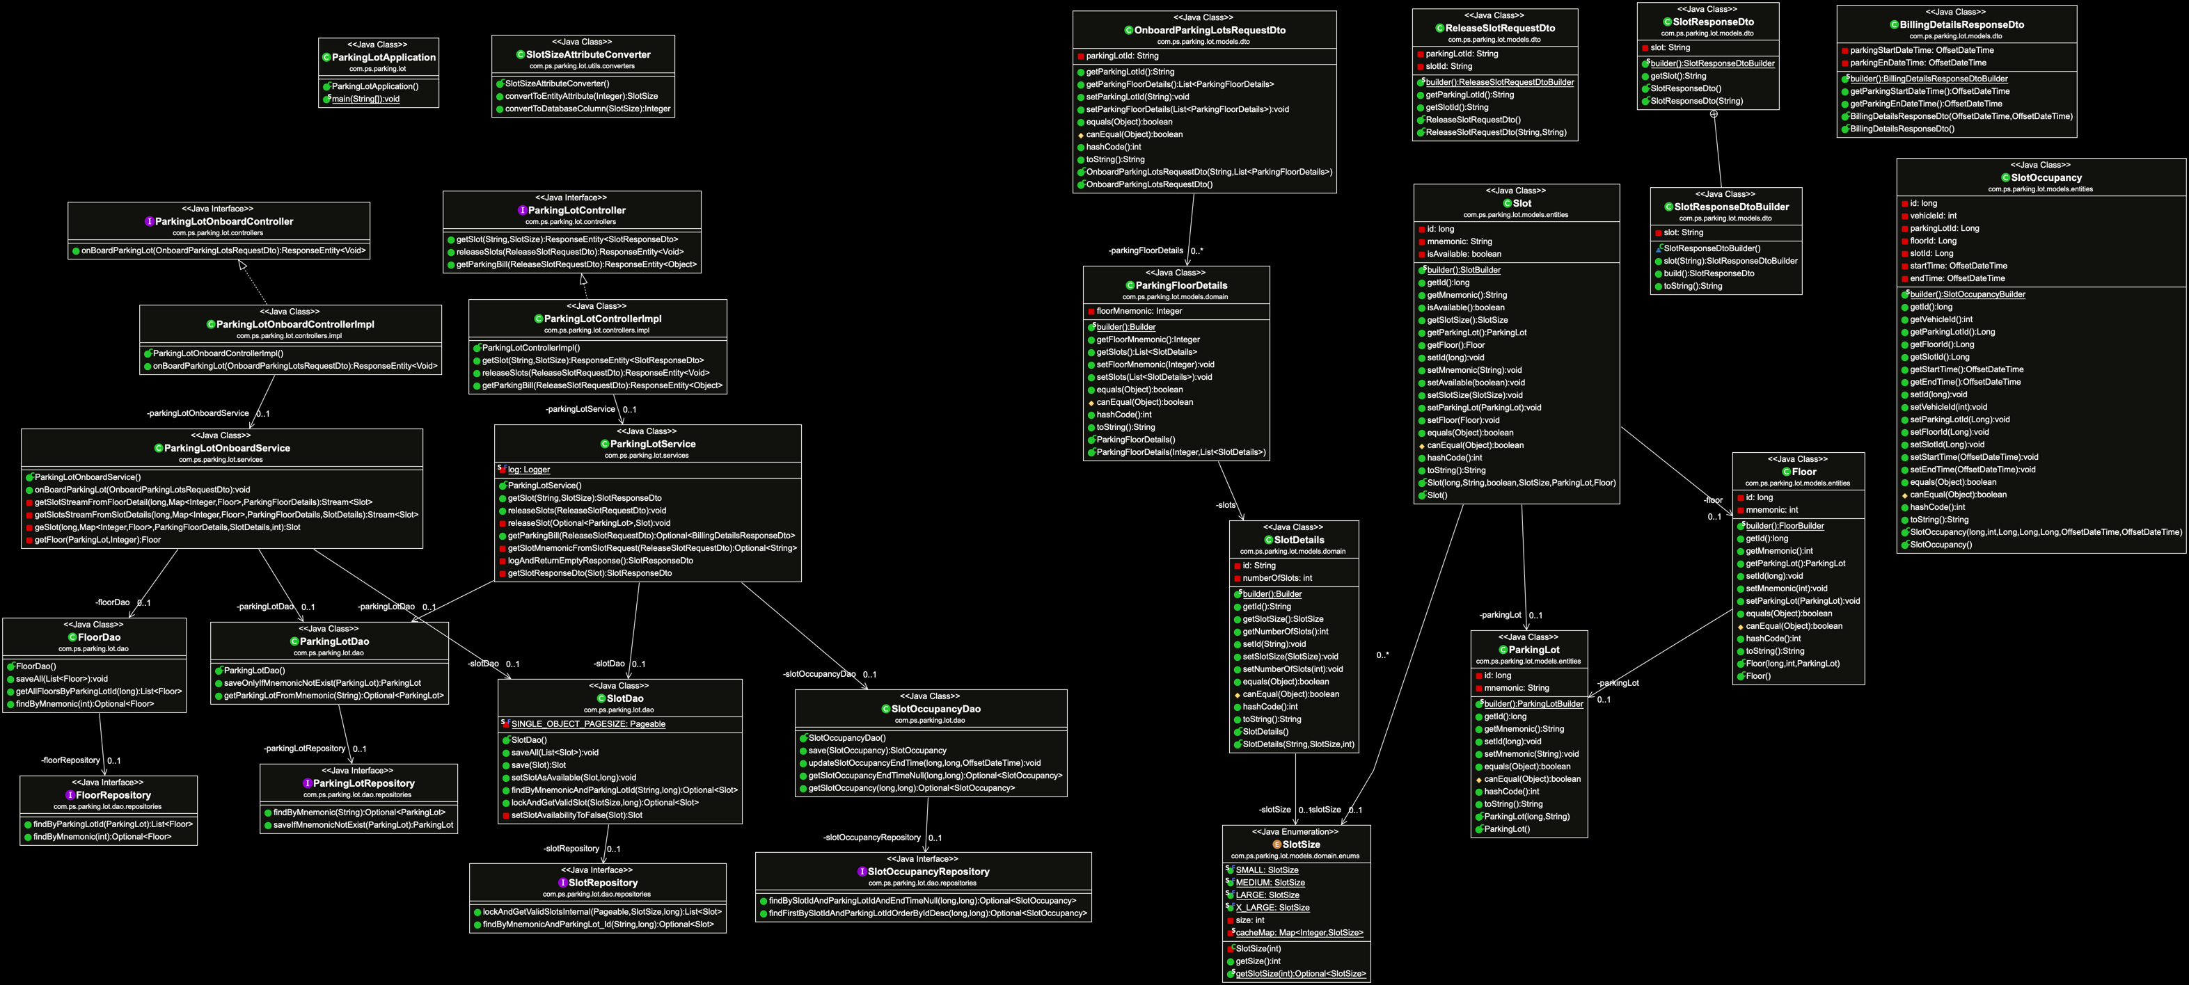2189x985 pixels.
Task: Click the green class icon of ParkingLotApplication
Action: pos(326,58)
